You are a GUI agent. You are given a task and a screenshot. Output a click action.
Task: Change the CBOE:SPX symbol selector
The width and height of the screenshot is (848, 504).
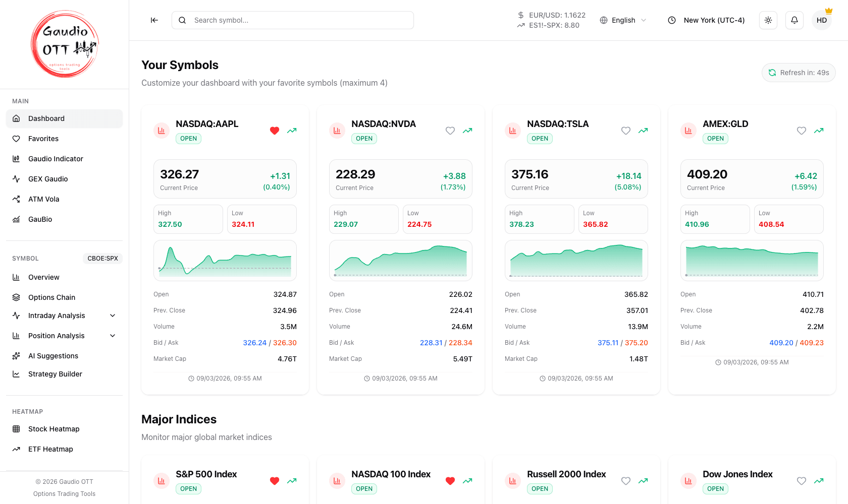point(102,259)
